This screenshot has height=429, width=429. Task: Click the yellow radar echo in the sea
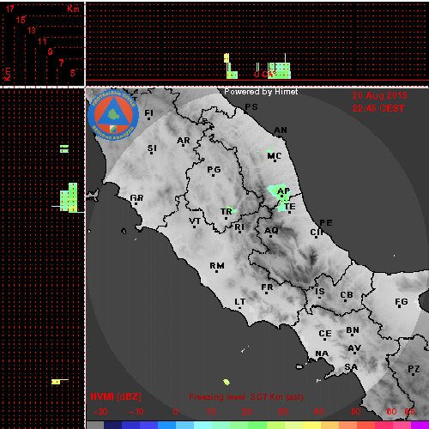pyautogui.click(x=227, y=382)
